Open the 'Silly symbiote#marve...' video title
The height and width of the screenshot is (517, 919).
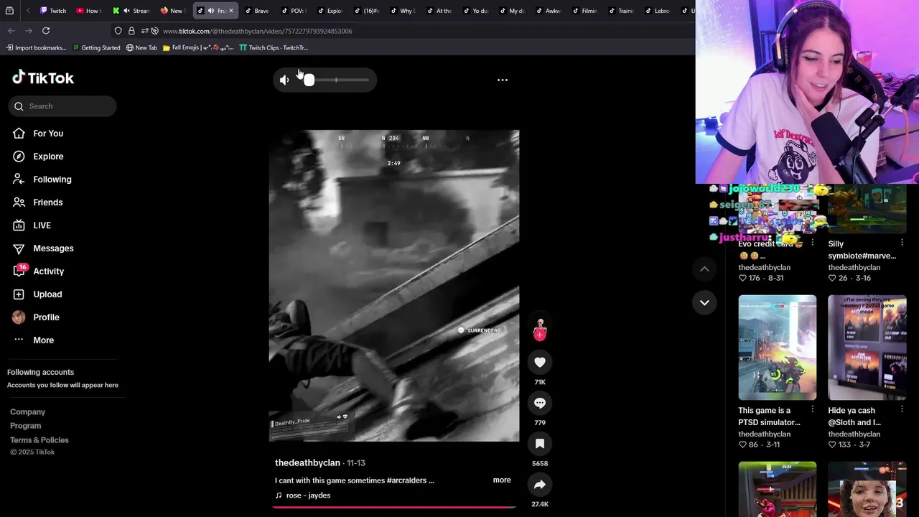pyautogui.click(x=862, y=250)
